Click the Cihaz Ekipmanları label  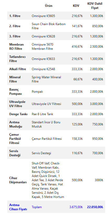[x=18, y=180]
